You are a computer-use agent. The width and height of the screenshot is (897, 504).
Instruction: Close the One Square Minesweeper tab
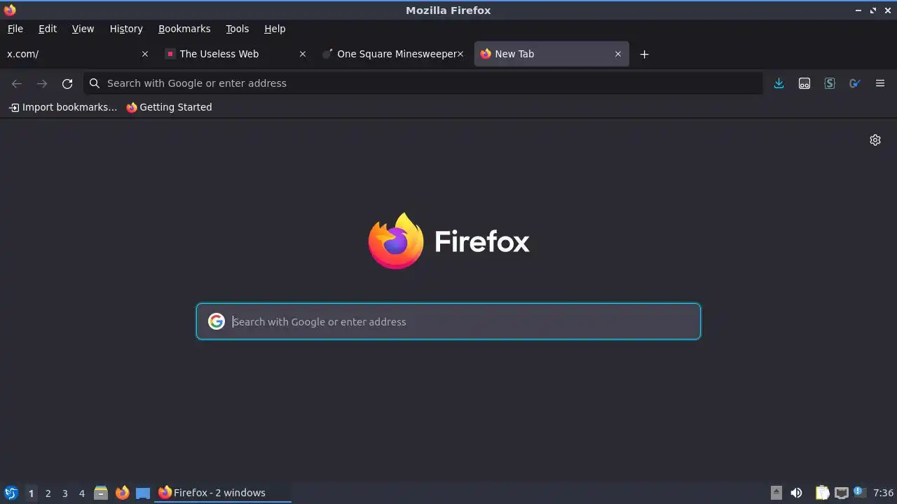(460, 54)
